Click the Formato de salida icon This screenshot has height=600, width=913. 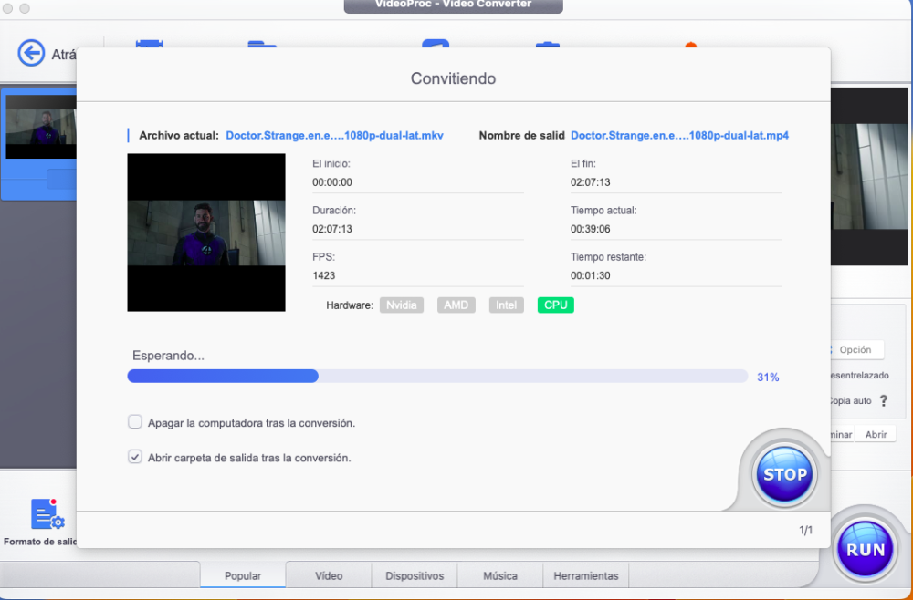coord(47,514)
